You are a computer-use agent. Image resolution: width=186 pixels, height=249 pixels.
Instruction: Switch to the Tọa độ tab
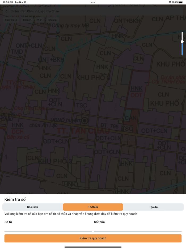tap(153, 207)
